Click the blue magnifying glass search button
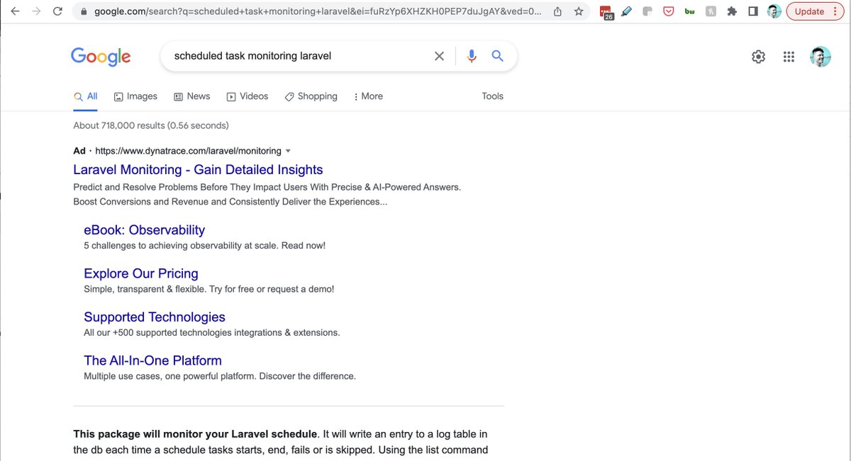This screenshot has width=851, height=461. point(497,56)
